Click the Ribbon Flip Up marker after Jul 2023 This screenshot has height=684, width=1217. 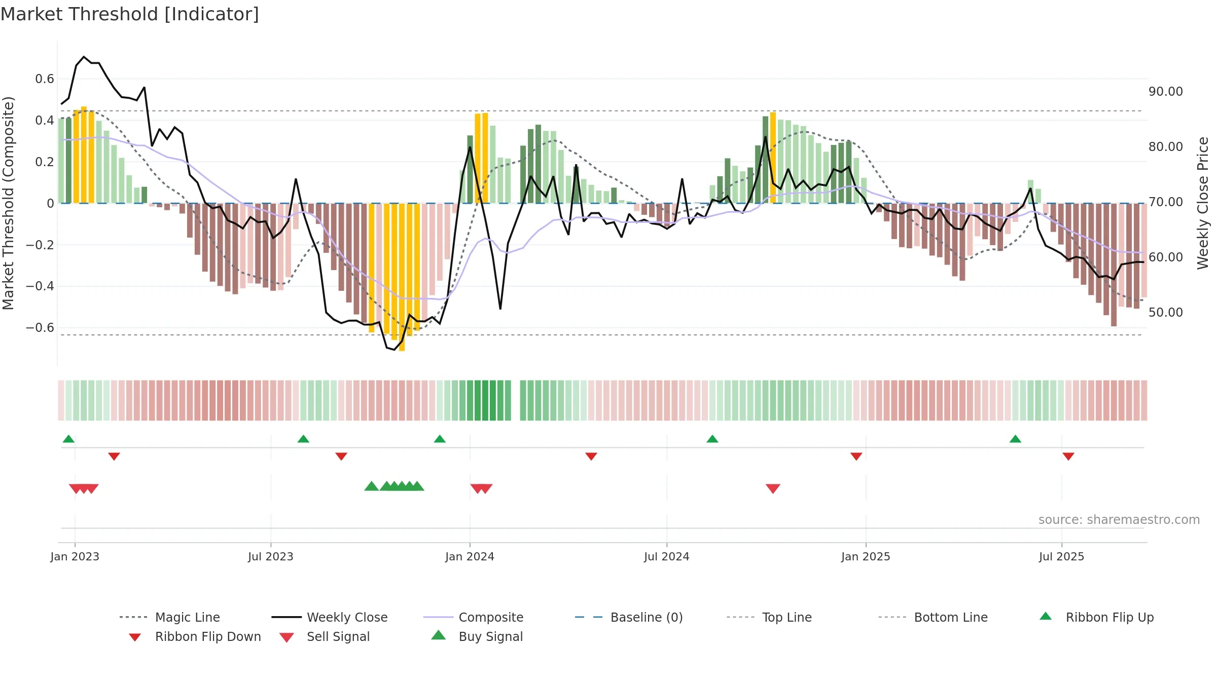point(303,439)
